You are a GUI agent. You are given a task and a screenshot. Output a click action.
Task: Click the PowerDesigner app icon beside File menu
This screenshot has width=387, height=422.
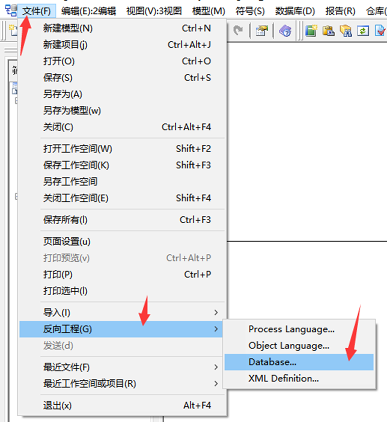click(x=11, y=11)
